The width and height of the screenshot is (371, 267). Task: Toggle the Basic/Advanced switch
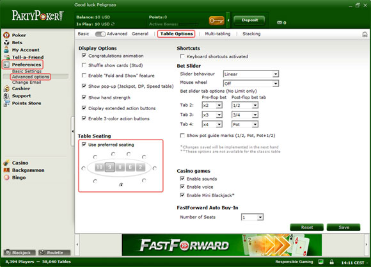point(100,34)
